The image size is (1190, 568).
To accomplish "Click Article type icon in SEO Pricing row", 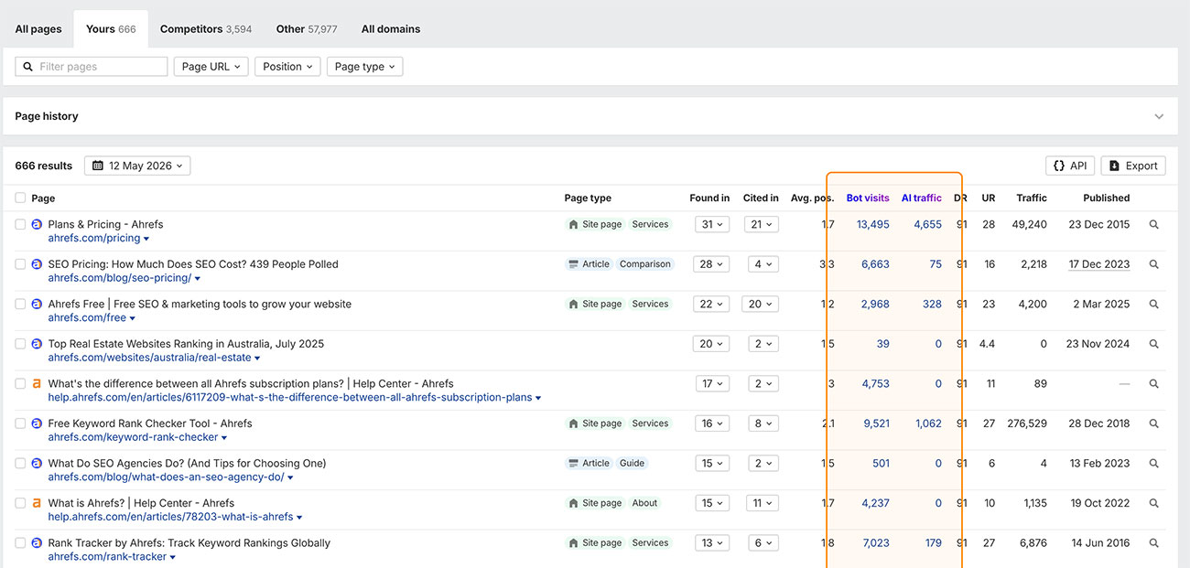I will point(573,264).
